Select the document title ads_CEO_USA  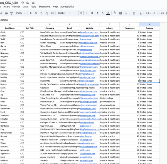[x=9, y=3]
